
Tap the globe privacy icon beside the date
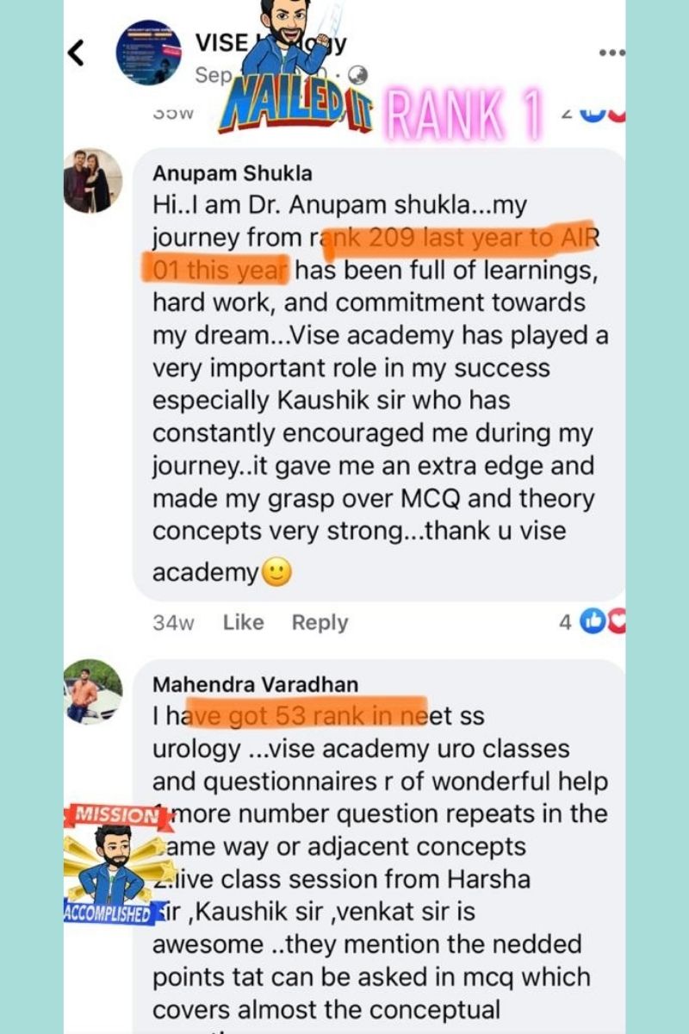[x=358, y=76]
